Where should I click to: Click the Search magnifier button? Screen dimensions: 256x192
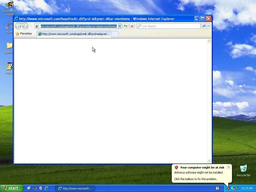pos(204,26)
